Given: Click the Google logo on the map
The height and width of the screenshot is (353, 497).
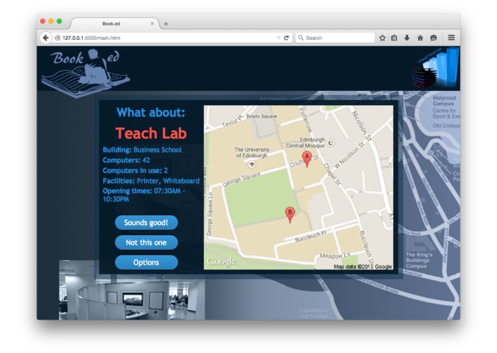Looking at the screenshot, I should pyautogui.click(x=221, y=262).
